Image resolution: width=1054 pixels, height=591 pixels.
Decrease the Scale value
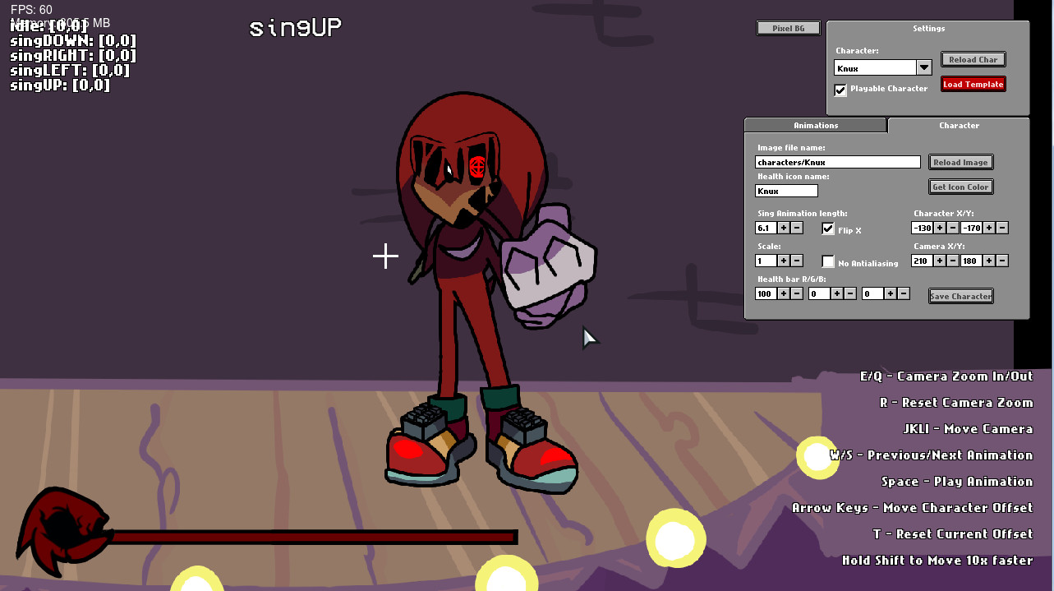coord(796,261)
